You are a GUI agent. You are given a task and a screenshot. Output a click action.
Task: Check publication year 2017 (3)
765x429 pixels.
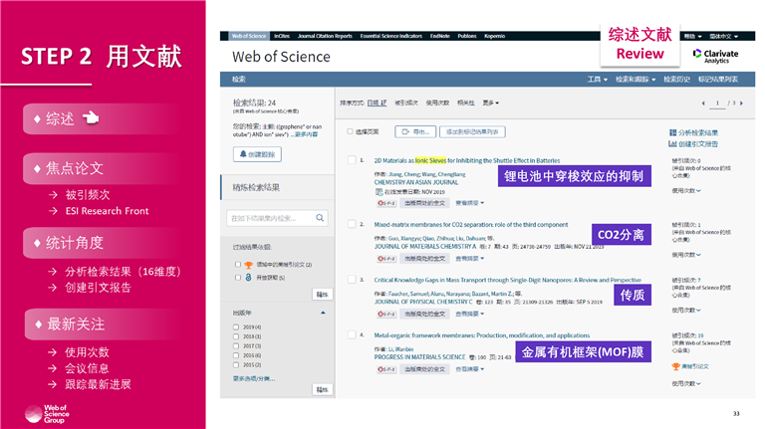[236, 346]
